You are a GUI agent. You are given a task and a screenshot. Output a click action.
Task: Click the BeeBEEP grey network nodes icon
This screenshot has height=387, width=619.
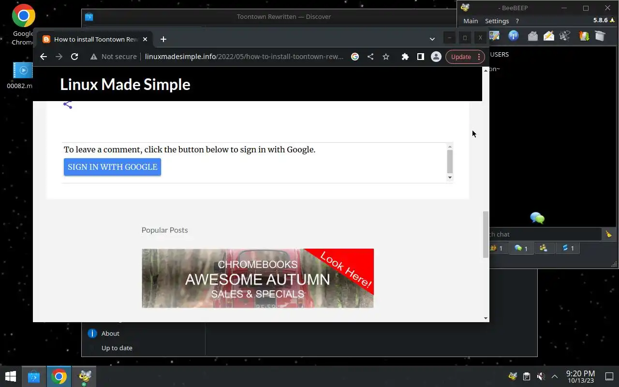[x=565, y=36]
